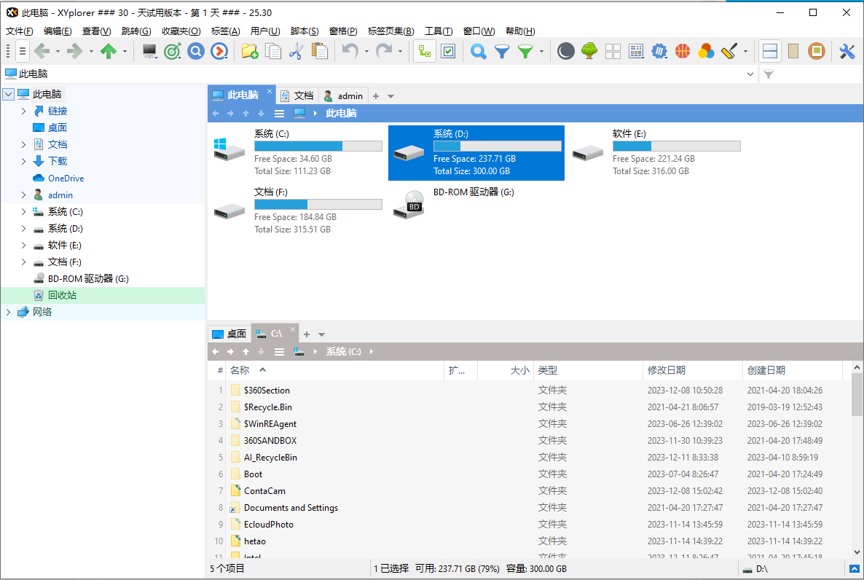Open Find Files with magnifier icon
The width and height of the screenshot is (864, 580).
click(478, 51)
